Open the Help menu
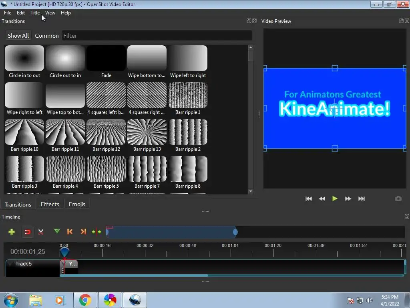 tap(66, 13)
